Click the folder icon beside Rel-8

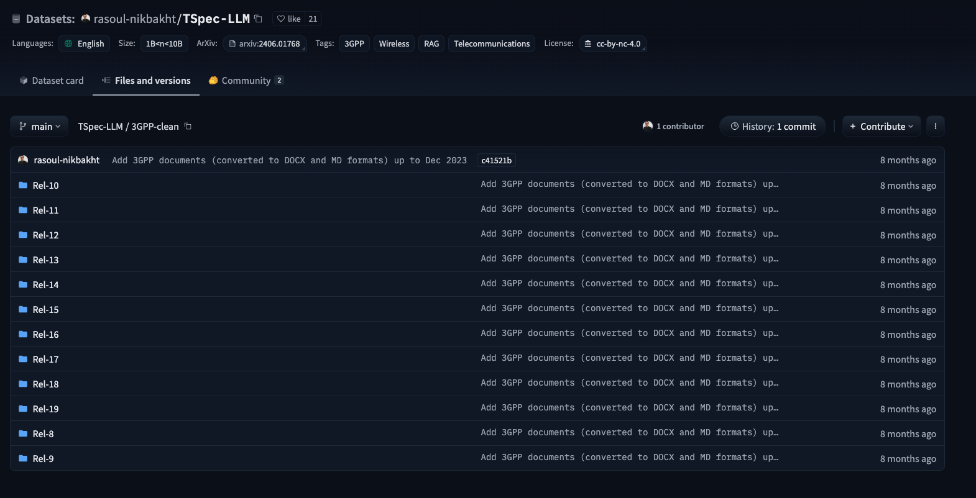tap(23, 433)
